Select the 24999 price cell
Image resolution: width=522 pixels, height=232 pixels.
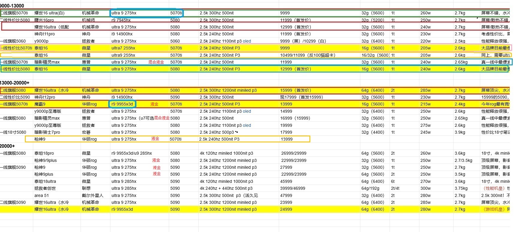[x=286, y=209]
